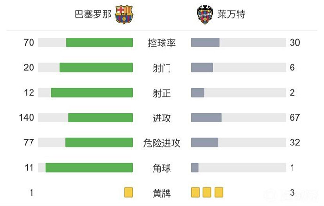Click Levante's first yellow card icon
324x206 pixels.
tap(195, 192)
